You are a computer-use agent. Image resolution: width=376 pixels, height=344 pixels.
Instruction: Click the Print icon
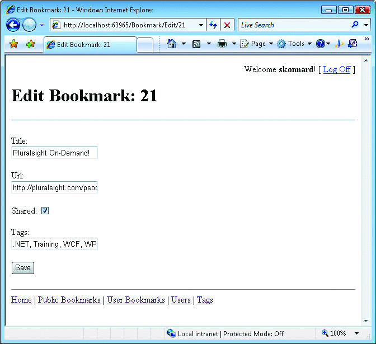point(222,44)
